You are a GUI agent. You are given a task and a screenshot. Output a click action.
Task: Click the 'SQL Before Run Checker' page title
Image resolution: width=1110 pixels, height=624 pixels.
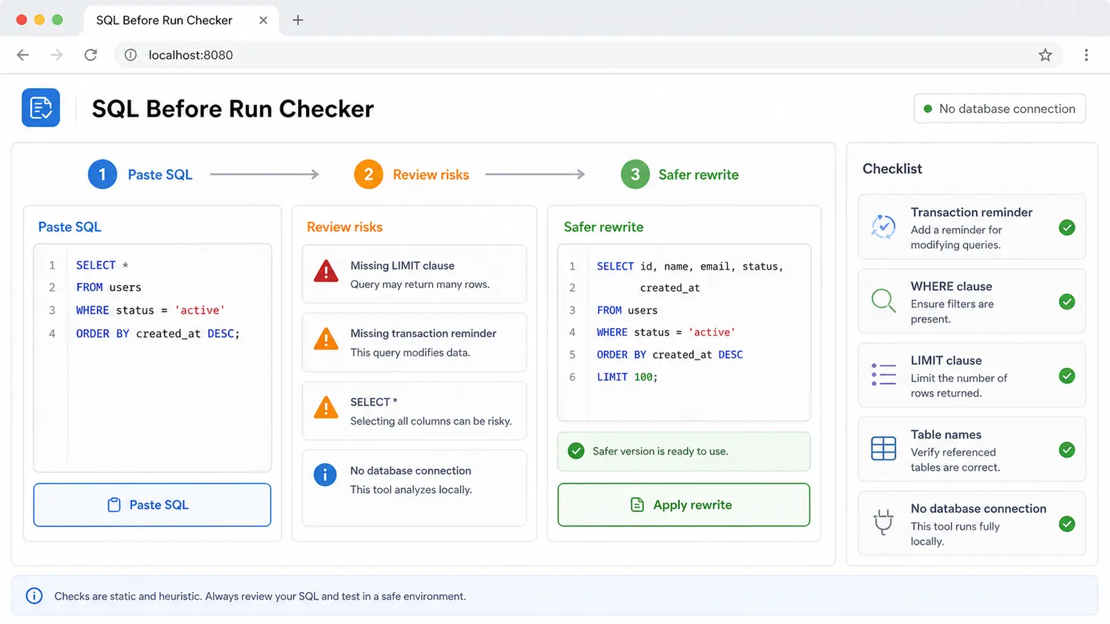232,109
